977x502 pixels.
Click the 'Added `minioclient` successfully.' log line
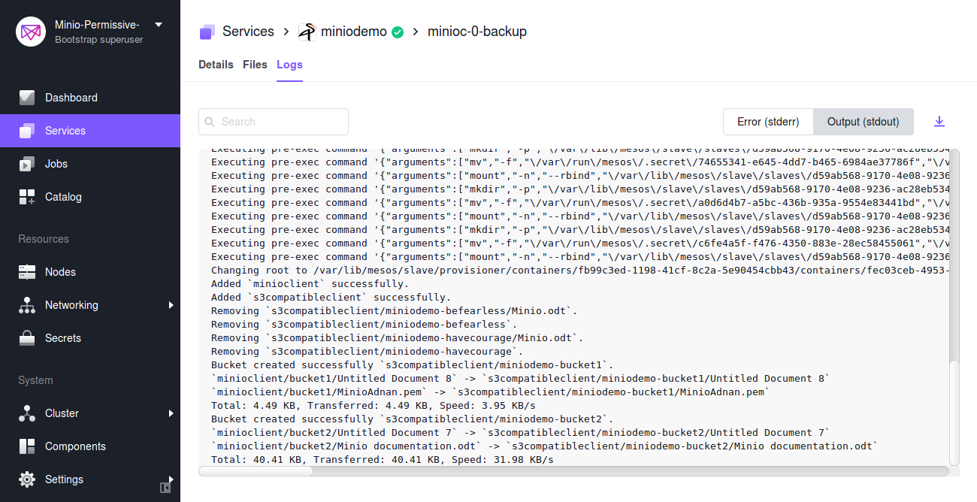click(310, 284)
